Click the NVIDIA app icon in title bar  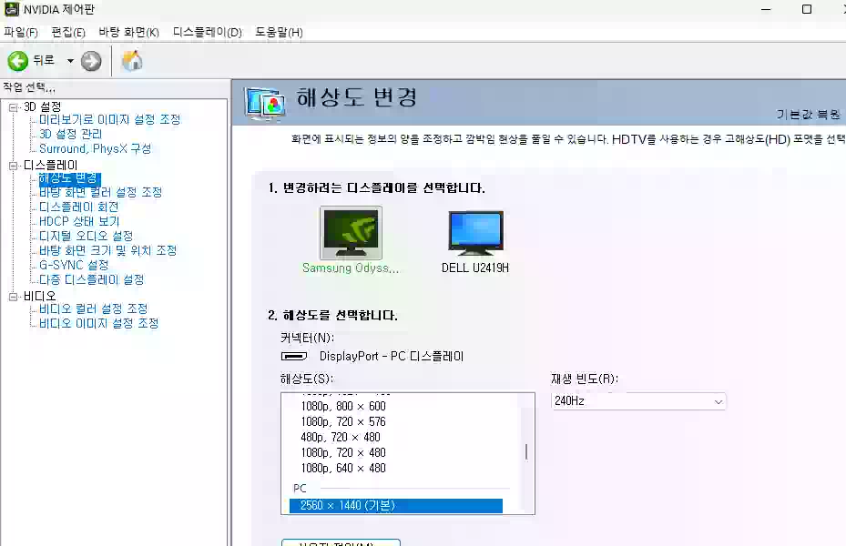click(11, 9)
